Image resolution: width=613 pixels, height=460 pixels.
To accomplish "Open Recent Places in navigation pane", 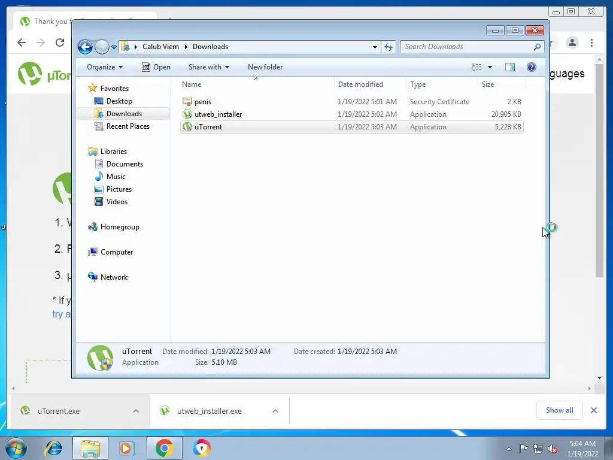I will point(128,126).
